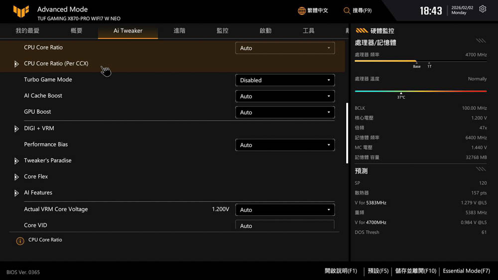Click the globe language icon
This screenshot has width=498, height=280.
pos(302,10)
